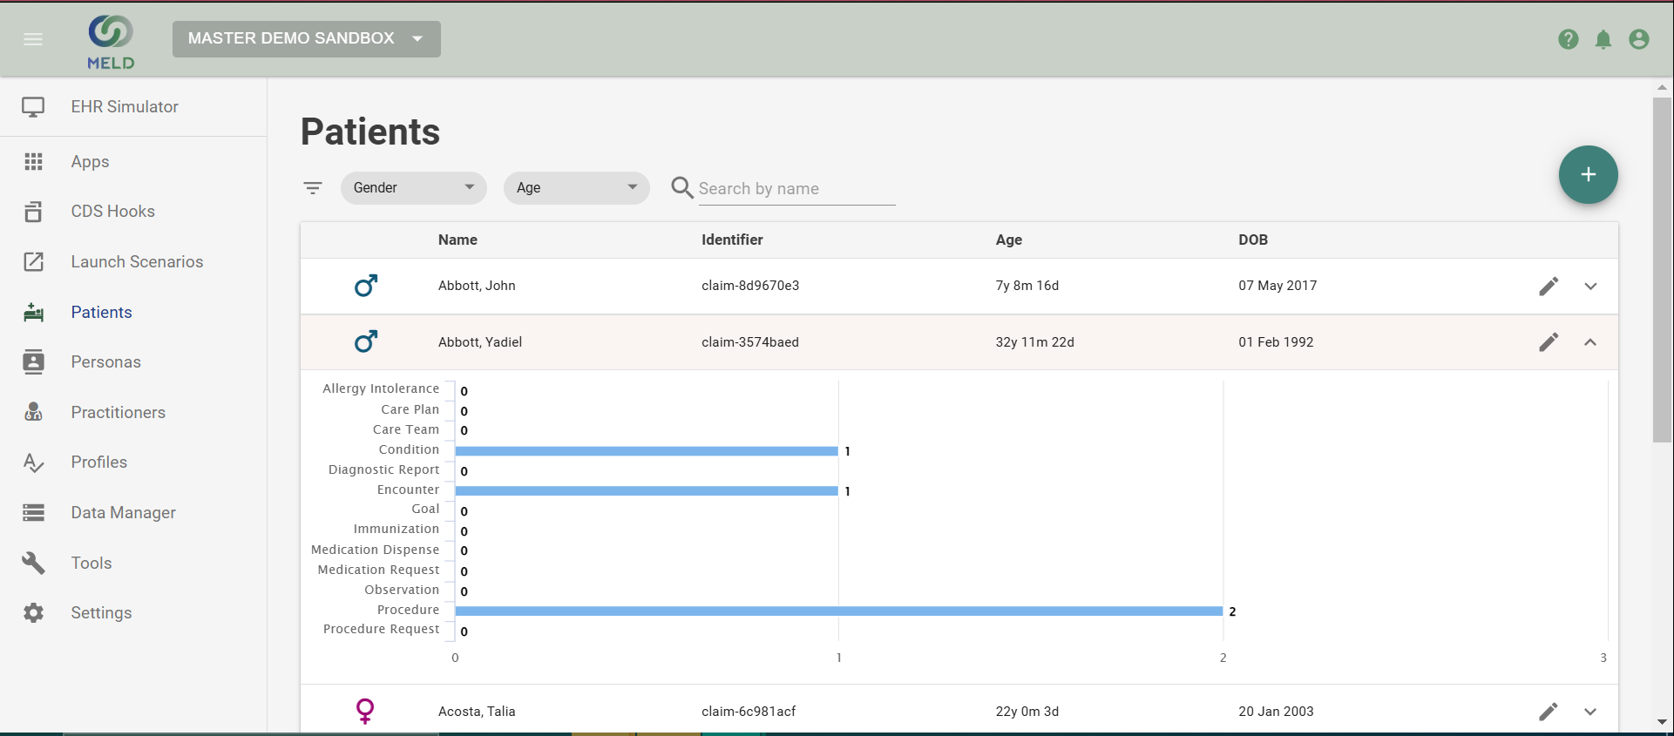
Task: Focus the Search by name field
Action: (x=796, y=189)
